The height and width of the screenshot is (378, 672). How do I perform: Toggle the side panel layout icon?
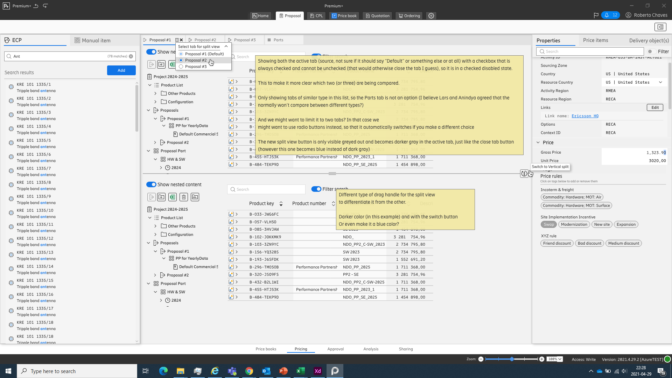(660, 27)
